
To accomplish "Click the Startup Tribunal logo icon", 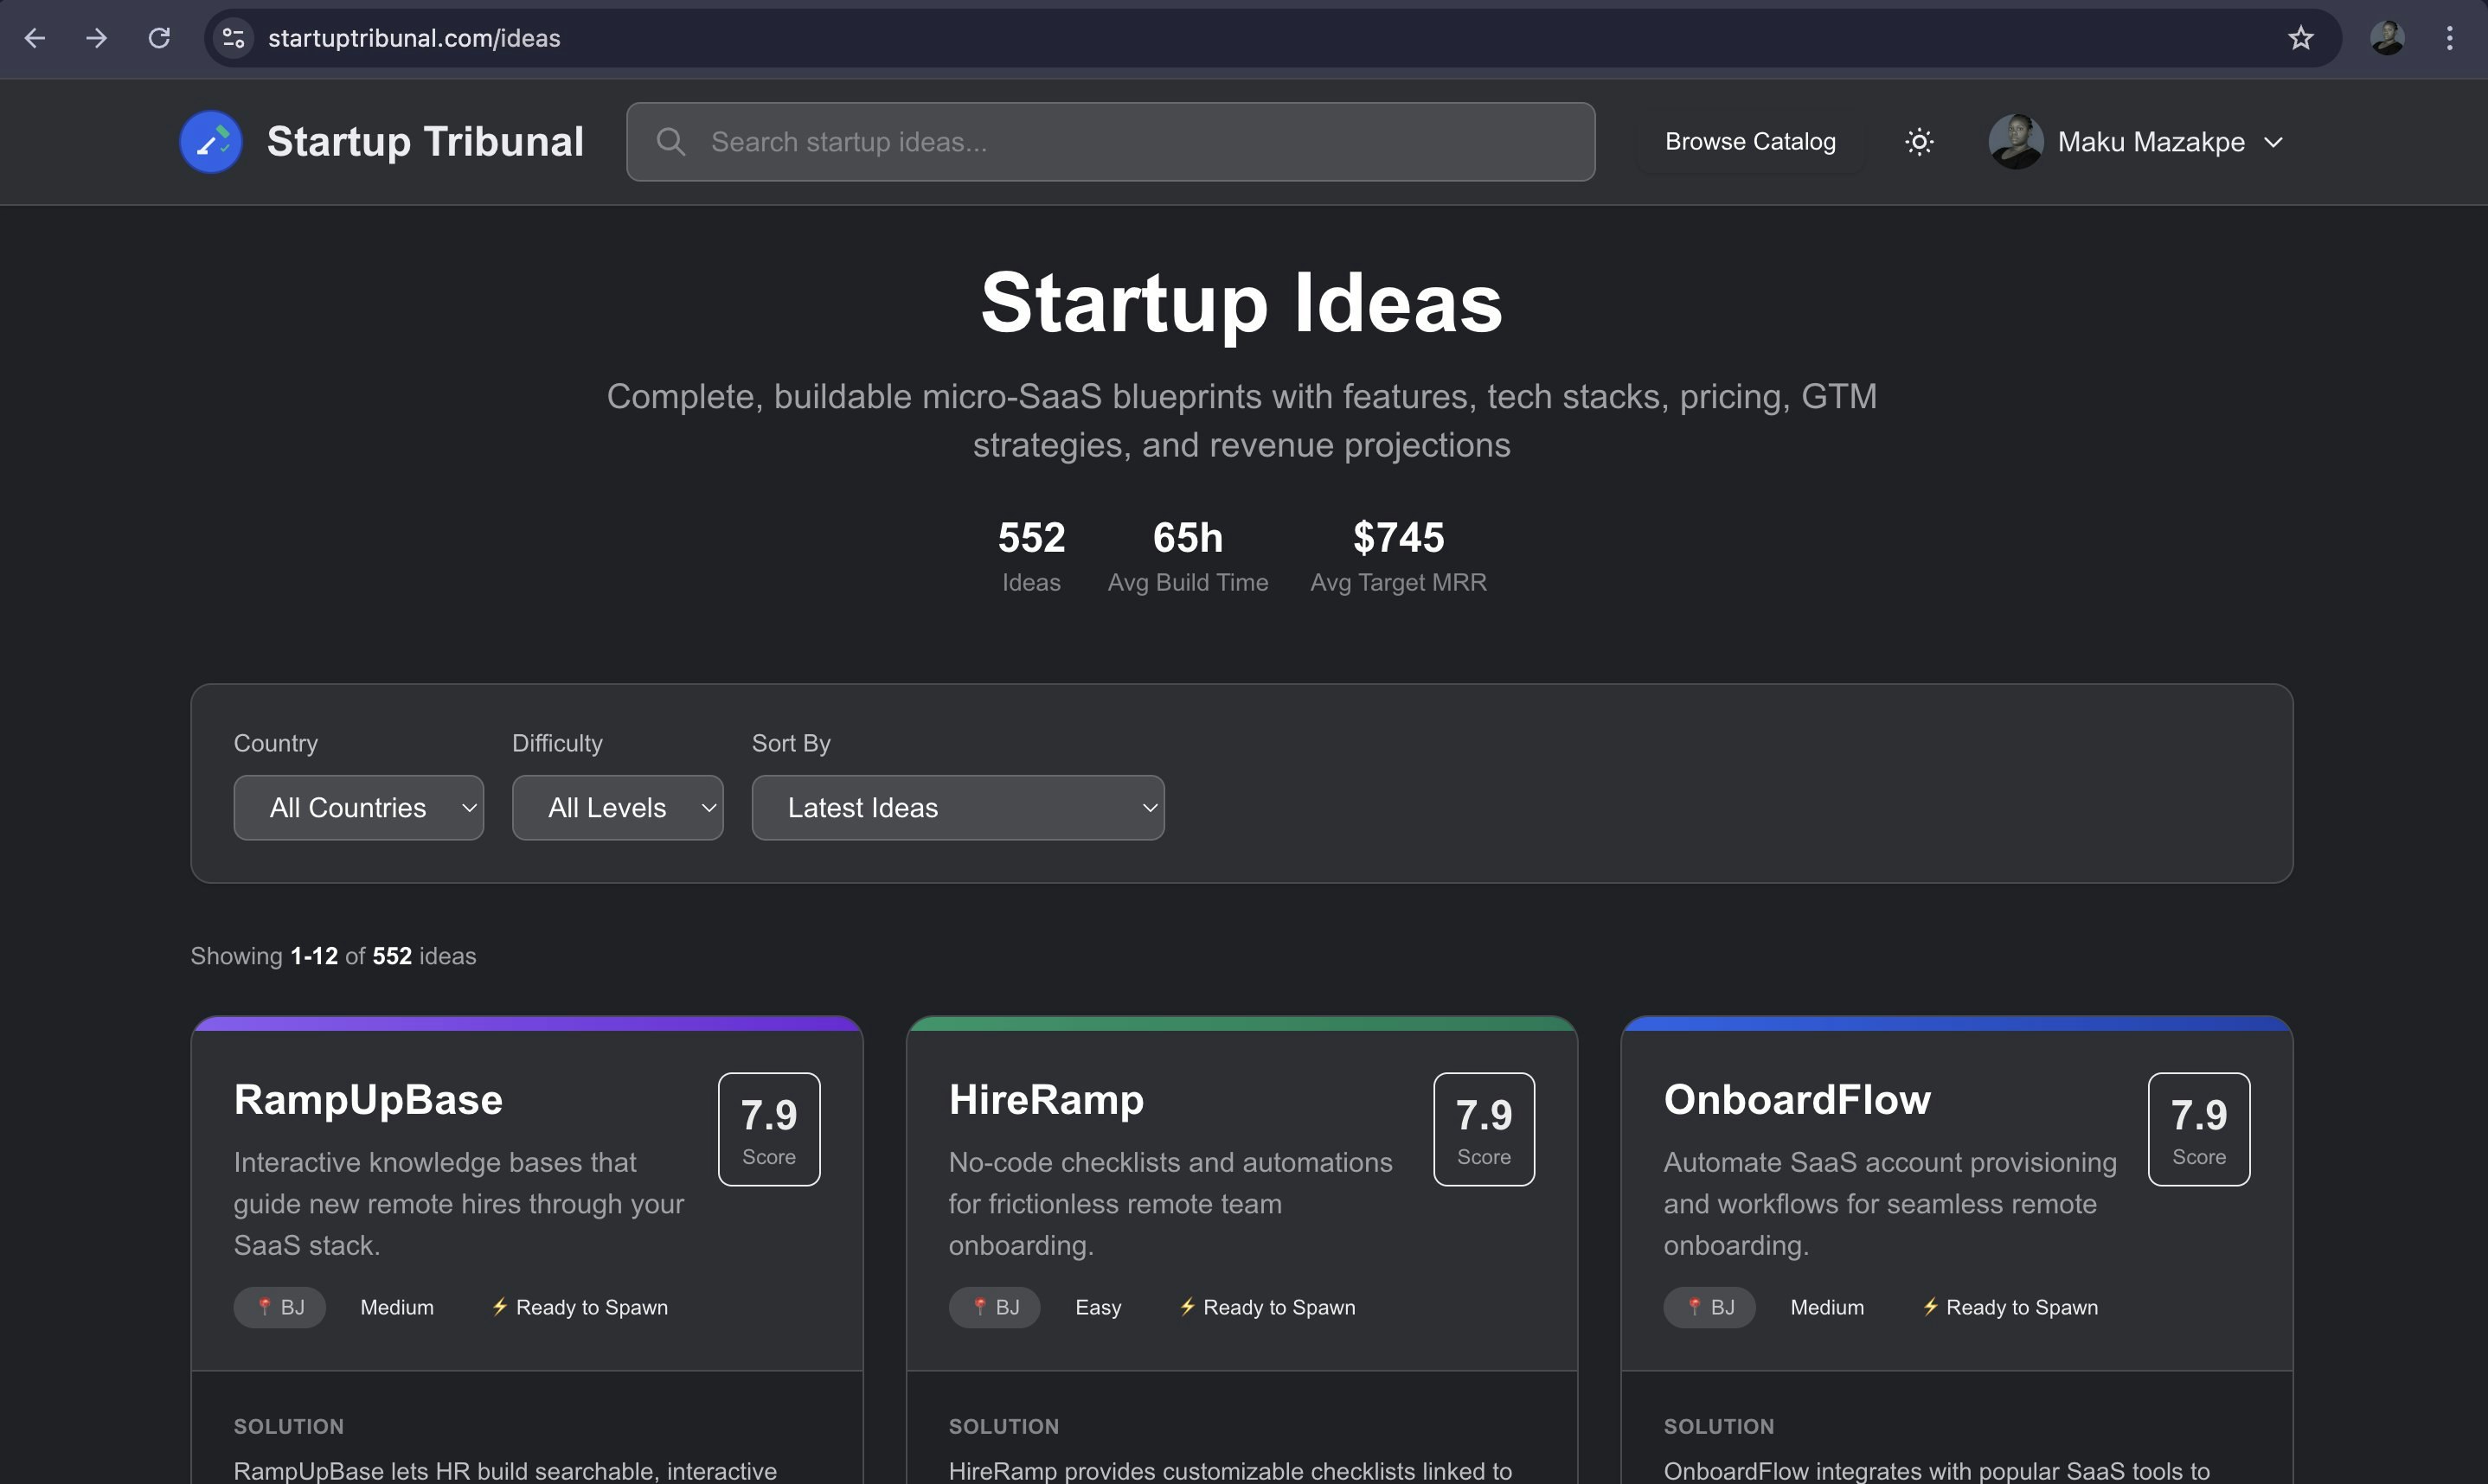I will (x=210, y=142).
